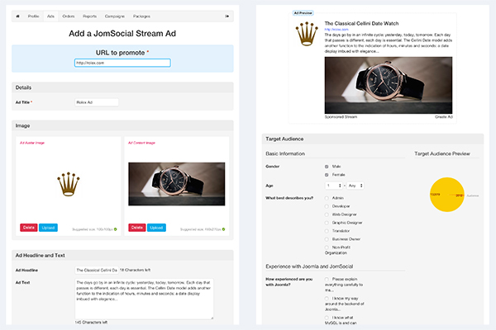Open the home icon in navigation bar

(17, 16)
